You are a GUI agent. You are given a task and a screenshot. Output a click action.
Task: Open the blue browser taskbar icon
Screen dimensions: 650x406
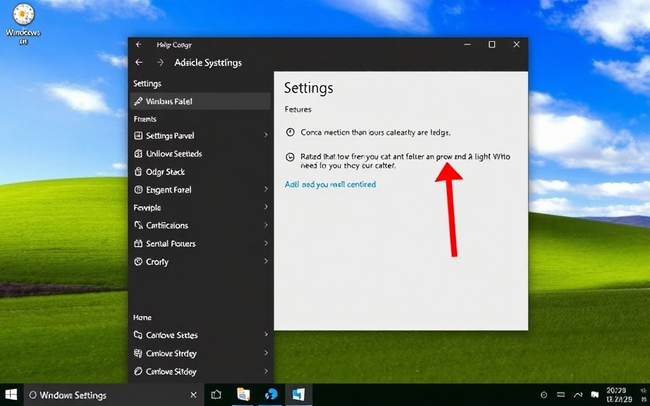tap(271, 395)
